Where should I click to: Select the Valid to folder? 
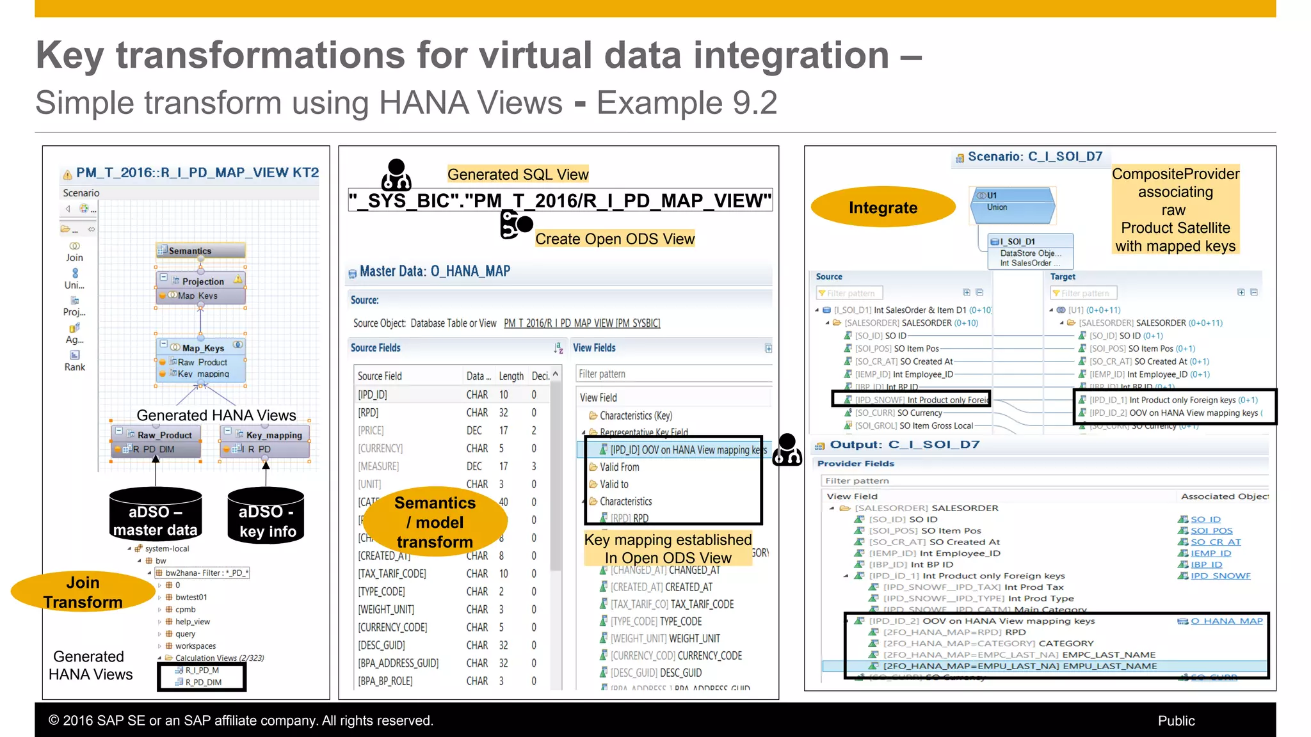click(609, 484)
